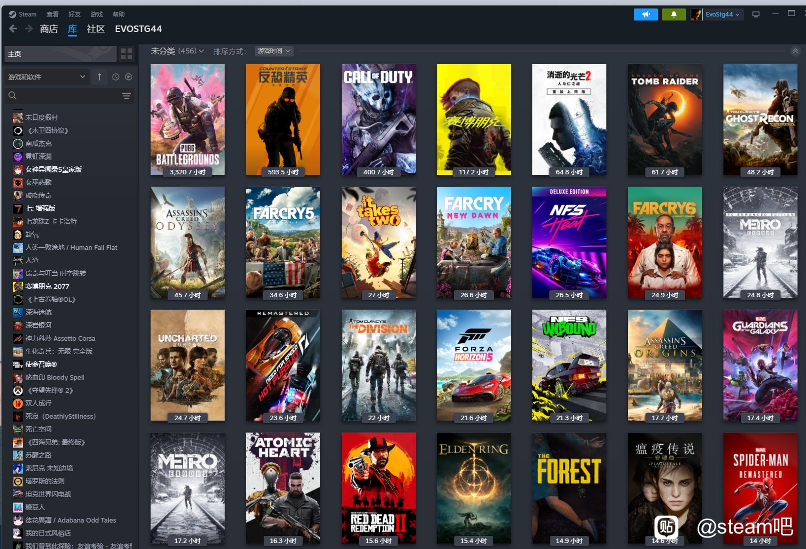Open the Far Cry 5 cover
806x549 pixels.
[283, 242]
